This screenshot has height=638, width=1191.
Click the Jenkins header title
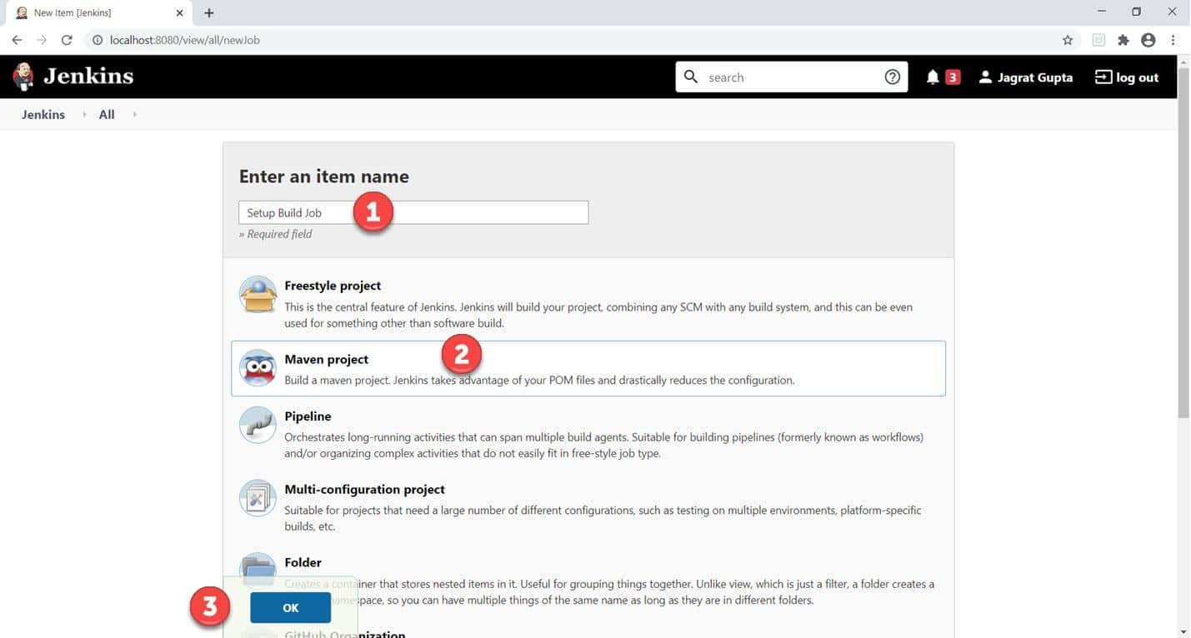pos(88,76)
